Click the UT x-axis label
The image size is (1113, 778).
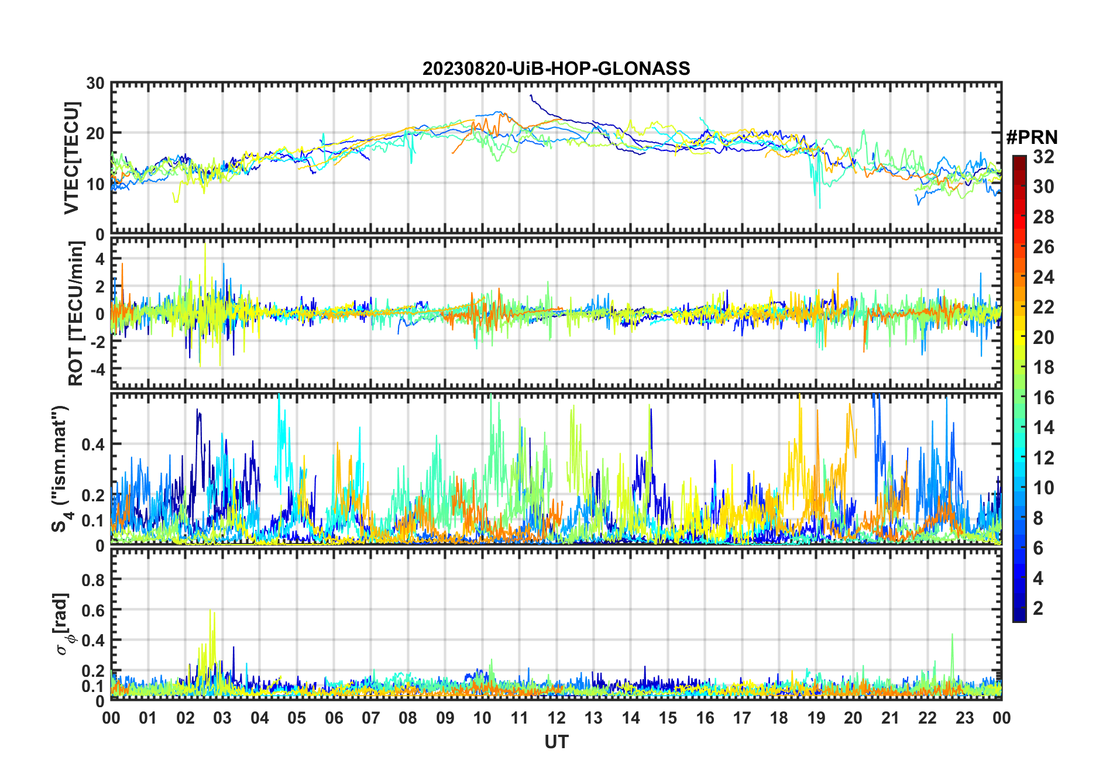pyautogui.click(x=556, y=742)
